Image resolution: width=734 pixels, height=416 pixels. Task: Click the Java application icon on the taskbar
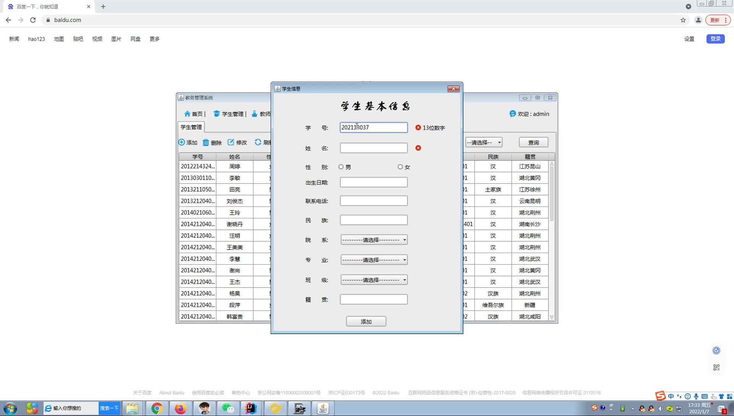[323, 408]
